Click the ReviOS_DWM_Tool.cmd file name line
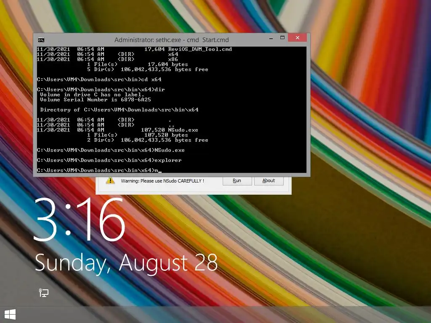 (134, 49)
